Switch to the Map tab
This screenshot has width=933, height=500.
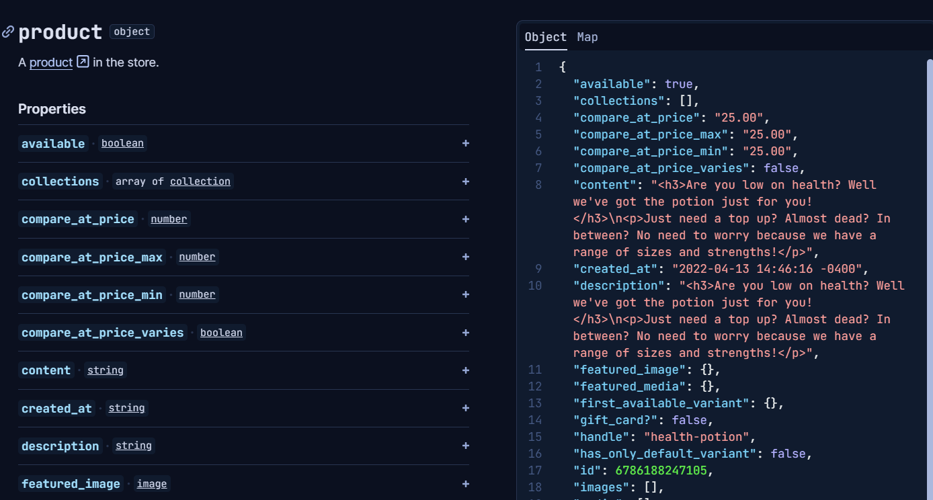click(x=587, y=37)
